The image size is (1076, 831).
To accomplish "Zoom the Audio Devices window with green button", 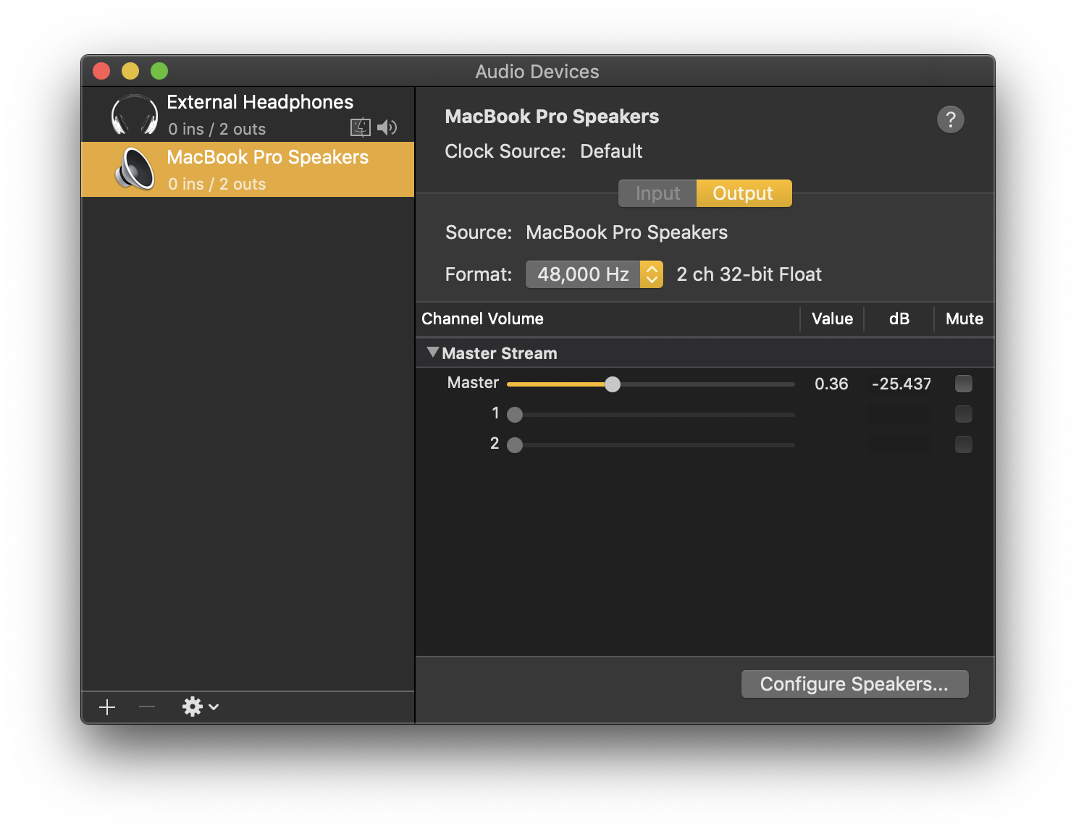I will (x=159, y=71).
